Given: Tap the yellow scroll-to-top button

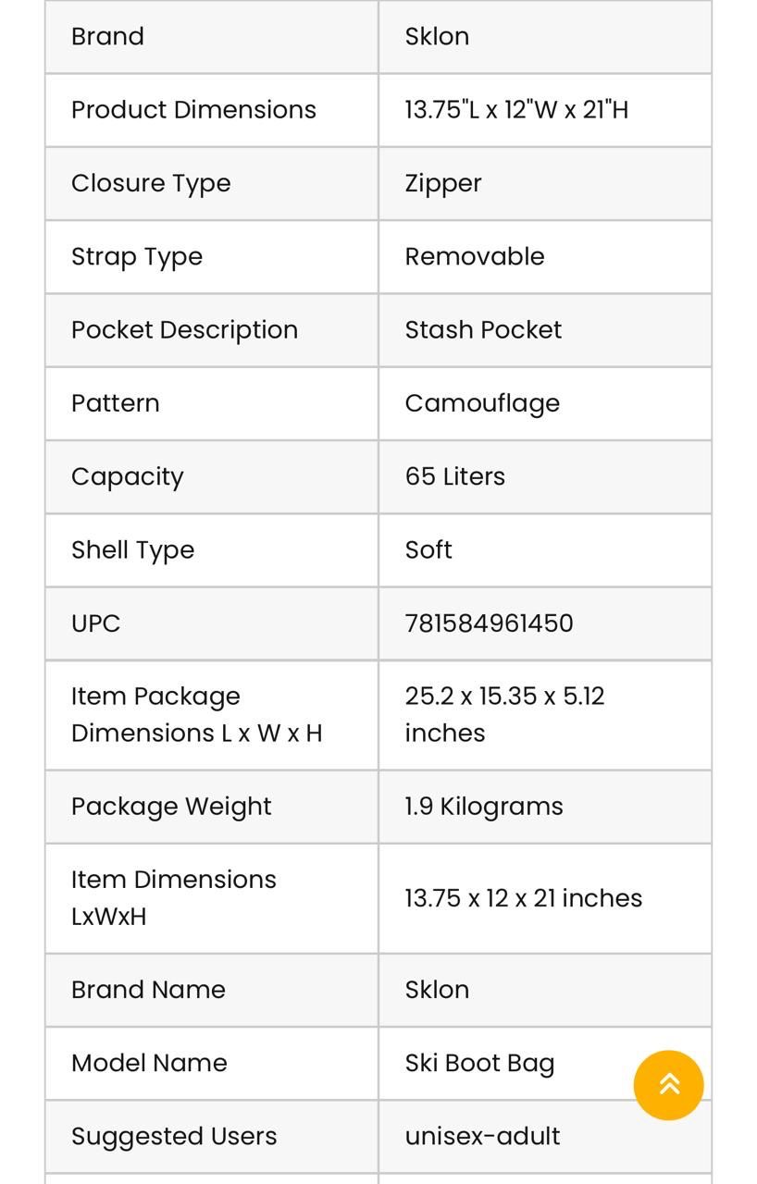Looking at the screenshot, I should tap(668, 1085).
